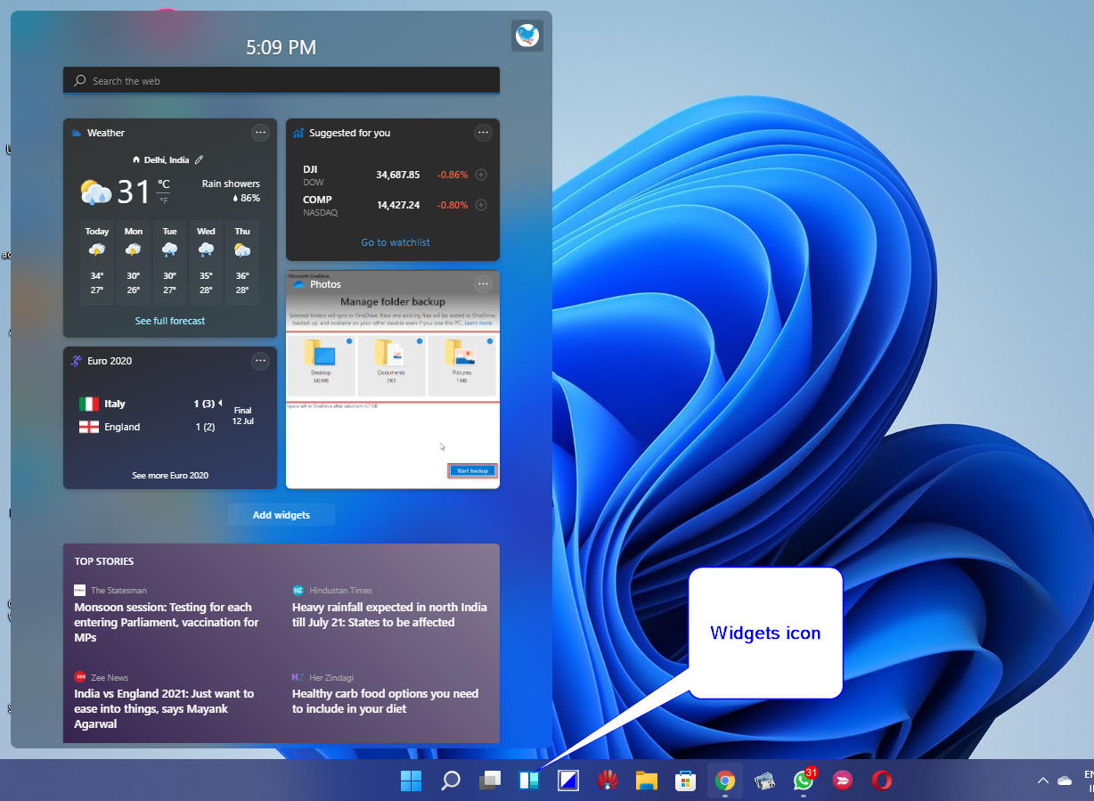Viewport: 1094px width, 801px height.
Task: Select the Thu forecast card
Action: tap(242, 263)
